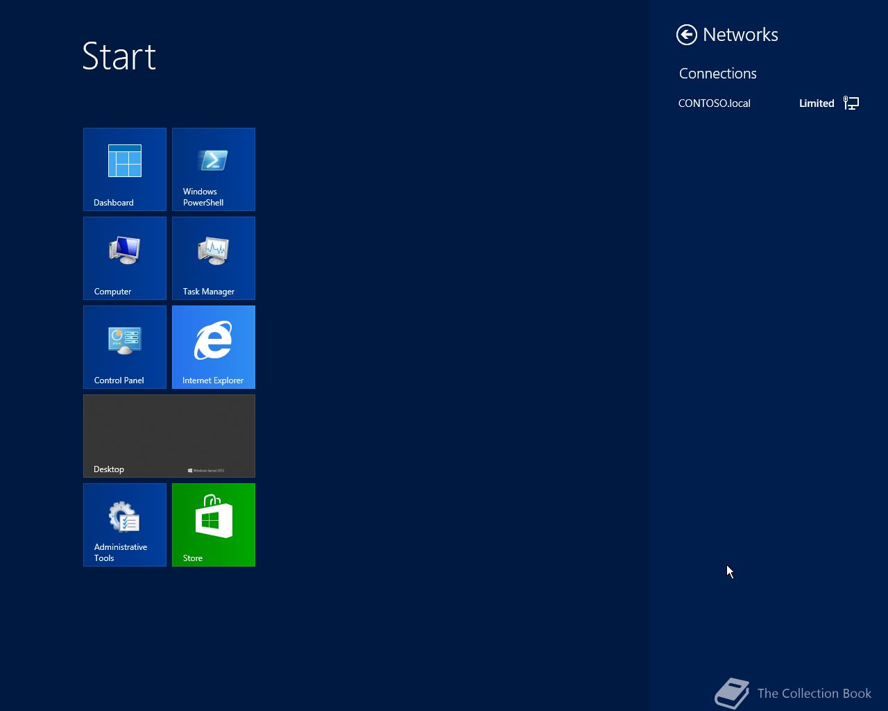Screen dimensions: 888x711
Task: Launch the Store tile
Action: pyautogui.click(x=214, y=525)
